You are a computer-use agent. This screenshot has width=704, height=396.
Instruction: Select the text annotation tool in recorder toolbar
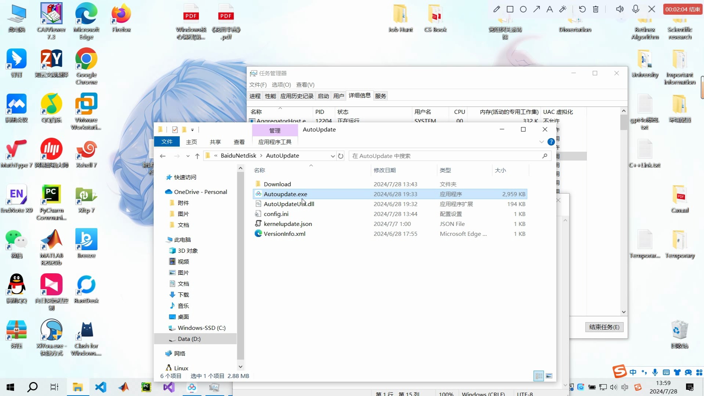tap(550, 9)
